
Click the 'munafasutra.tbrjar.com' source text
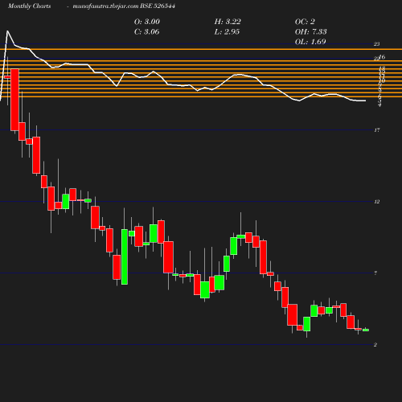click(x=105, y=6)
